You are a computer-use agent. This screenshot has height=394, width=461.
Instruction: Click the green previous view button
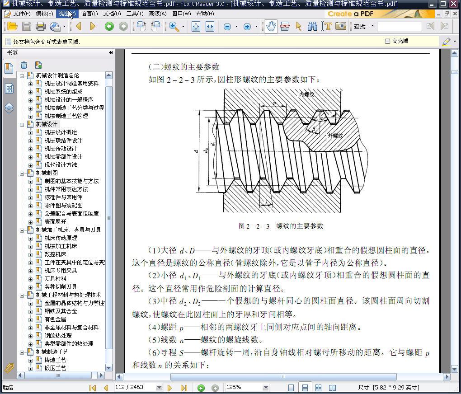tap(109, 27)
